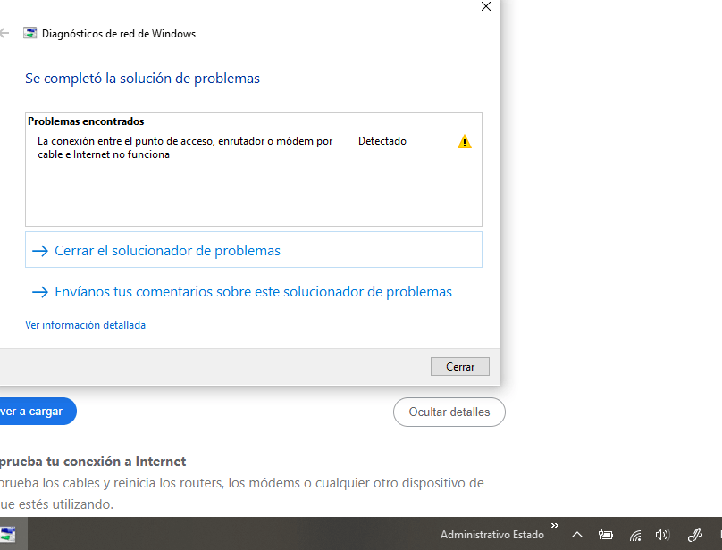722x550 pixels.
Task: Click the "Administrativo Estado" taskbar toolbar label
Action: click(491, 535)
